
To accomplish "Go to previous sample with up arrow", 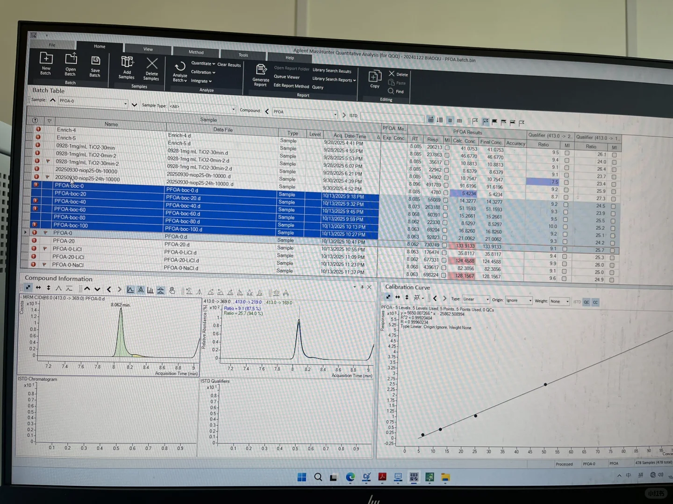I will pos(53,100).
